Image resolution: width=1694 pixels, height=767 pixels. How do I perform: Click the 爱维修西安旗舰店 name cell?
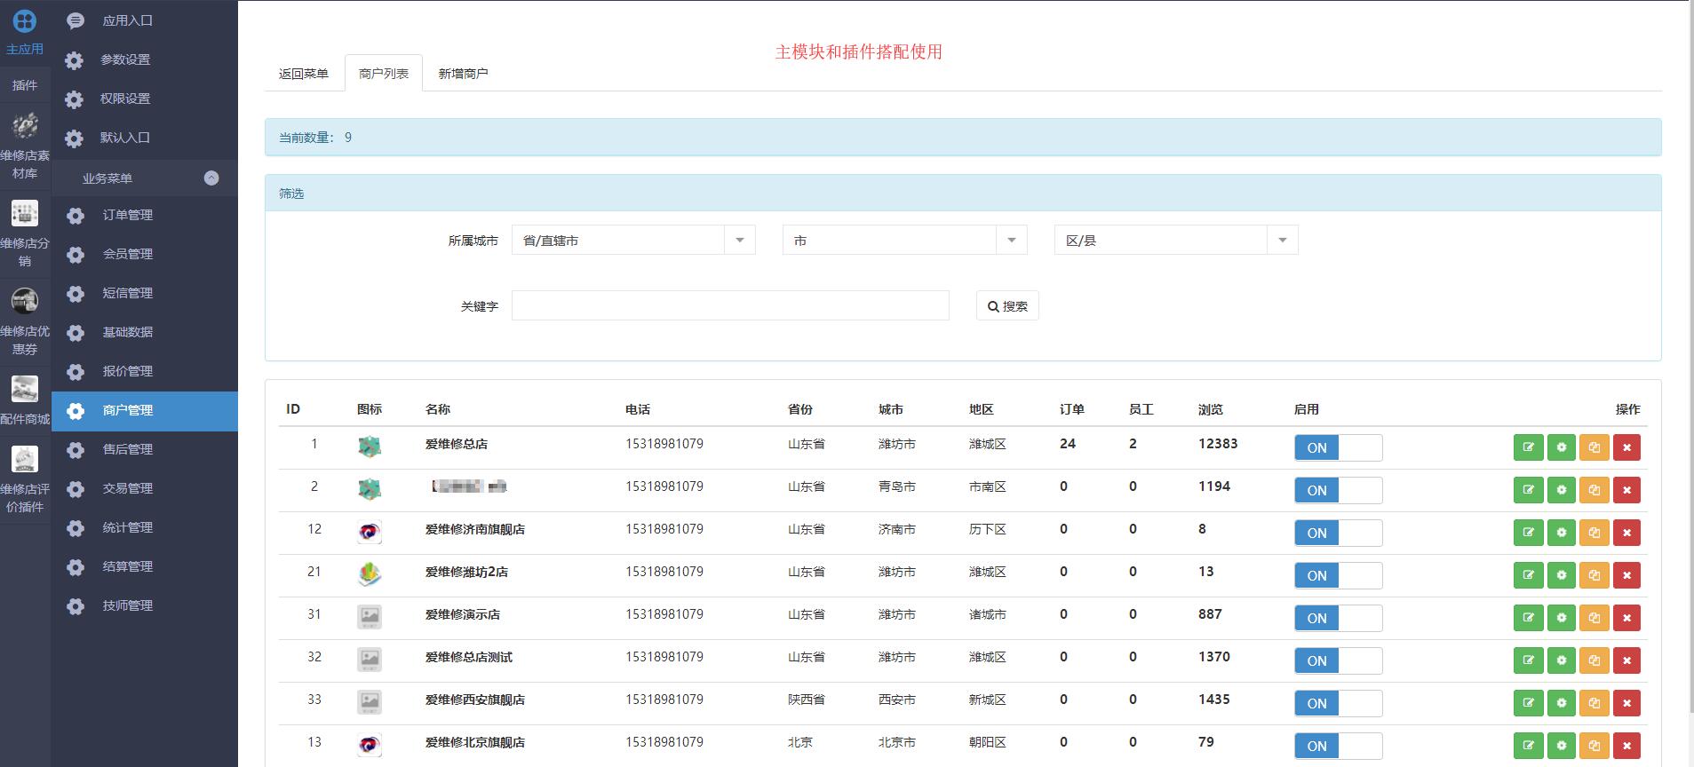474,700
